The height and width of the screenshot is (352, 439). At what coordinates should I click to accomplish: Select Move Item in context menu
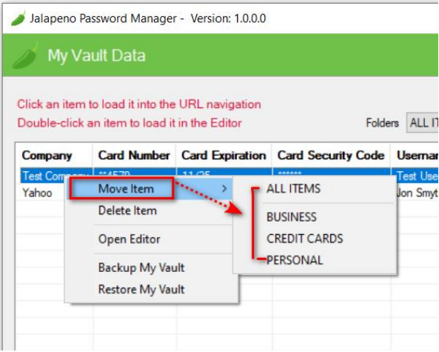[x=151, y=189]
